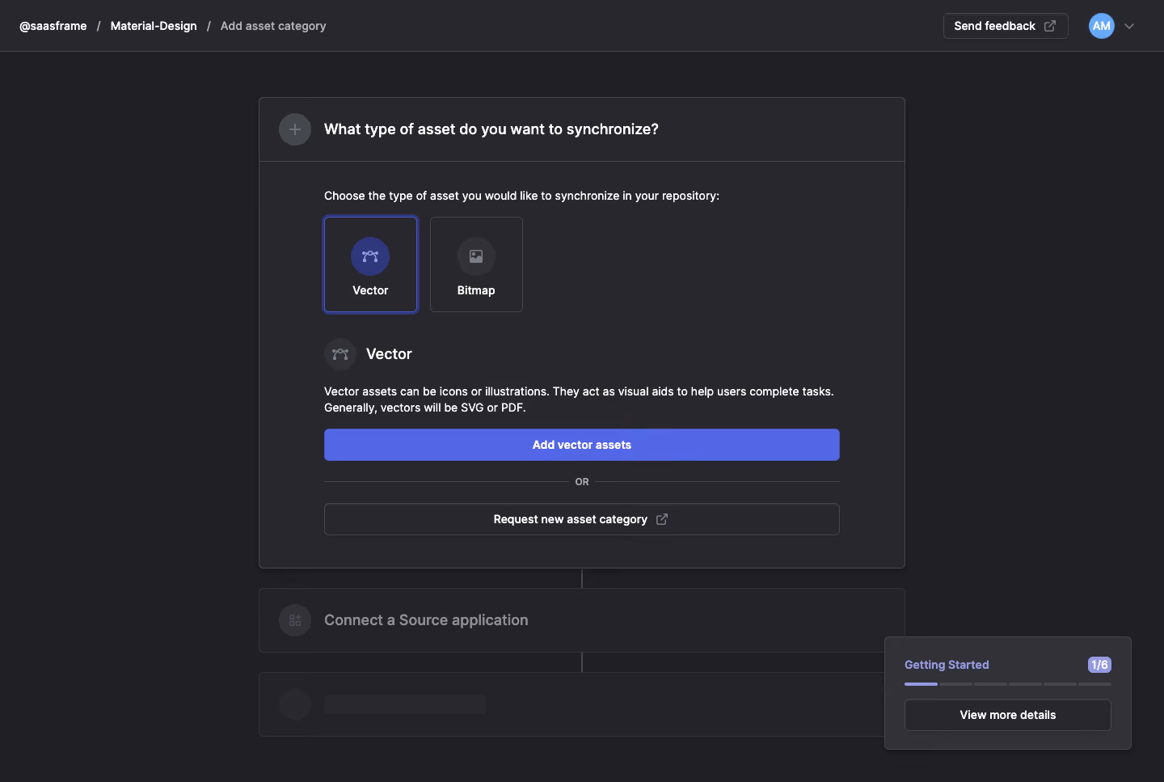
Task: Click Request new asset category button
Action: (x=582, y=519)
